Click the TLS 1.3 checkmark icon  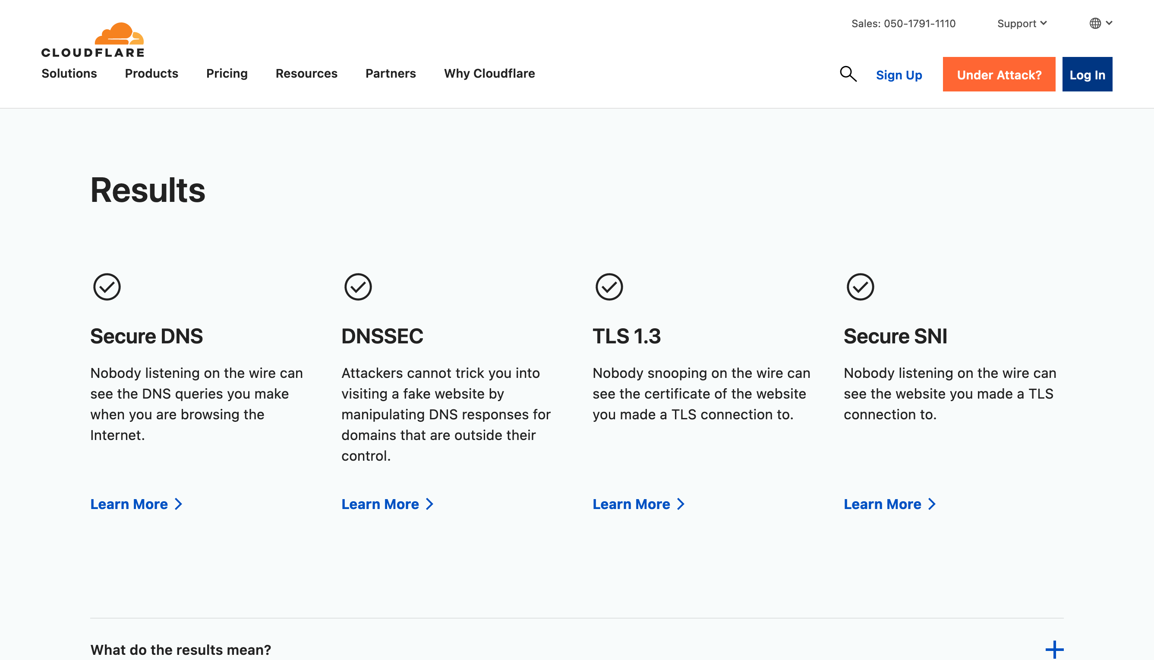pos(609,287)
